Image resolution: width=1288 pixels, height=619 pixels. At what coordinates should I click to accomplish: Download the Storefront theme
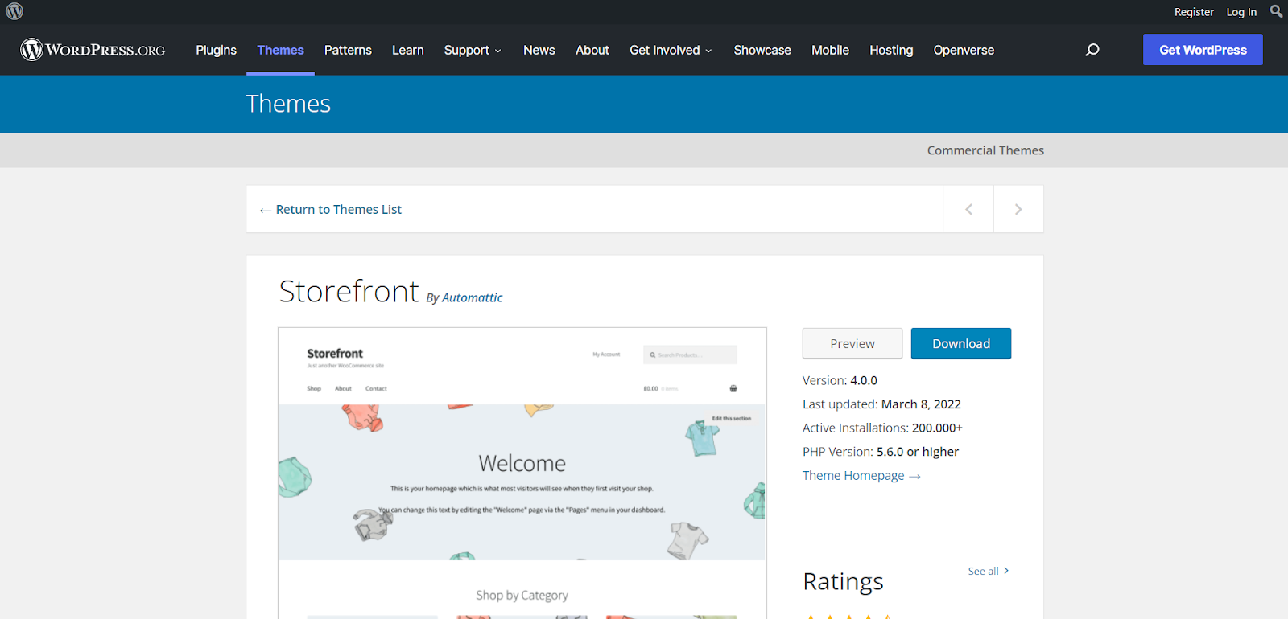(x=961, y=343)
